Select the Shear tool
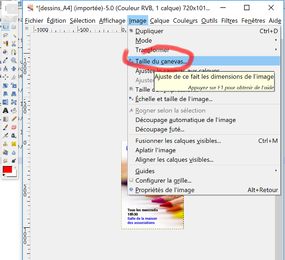 pyautogui.click(x=5, y=93)
